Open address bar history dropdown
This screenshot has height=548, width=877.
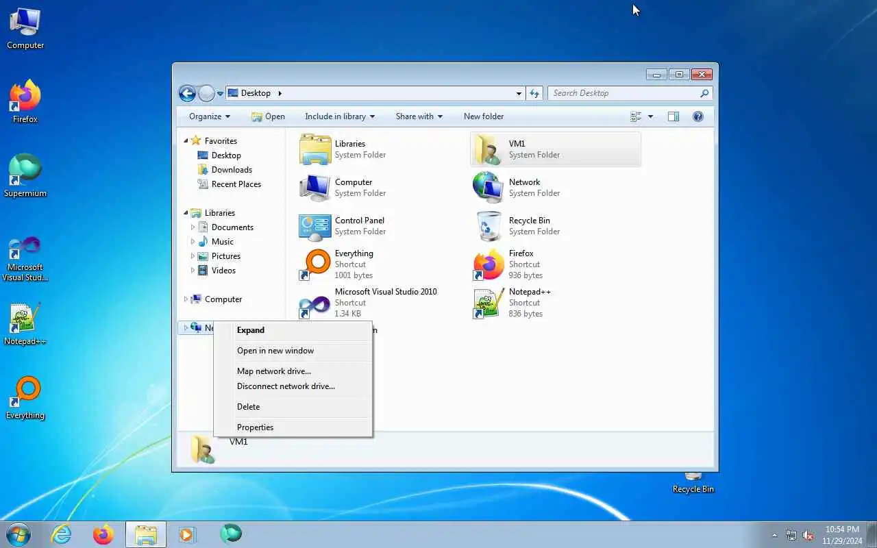(x=519, y=93)
